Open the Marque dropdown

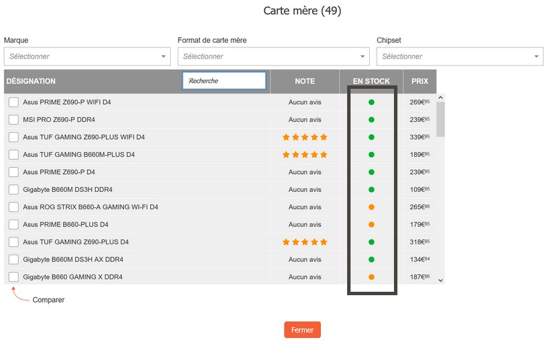pos(87,56)
